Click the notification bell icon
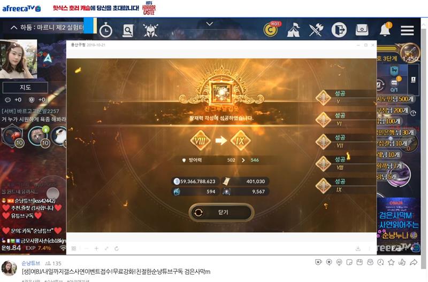The width and height of the screenshot is (428, 282). (385, 29)
